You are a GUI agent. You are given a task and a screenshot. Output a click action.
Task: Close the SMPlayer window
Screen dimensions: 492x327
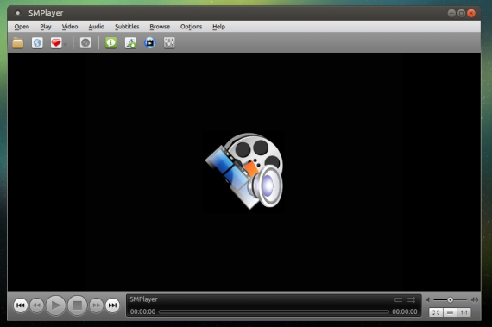coord(471,13)
